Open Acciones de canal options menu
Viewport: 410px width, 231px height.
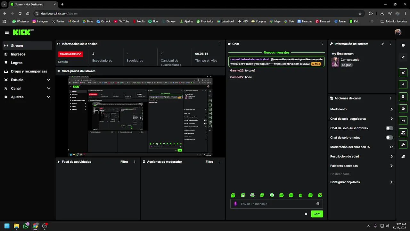click(x=390, y=98)
